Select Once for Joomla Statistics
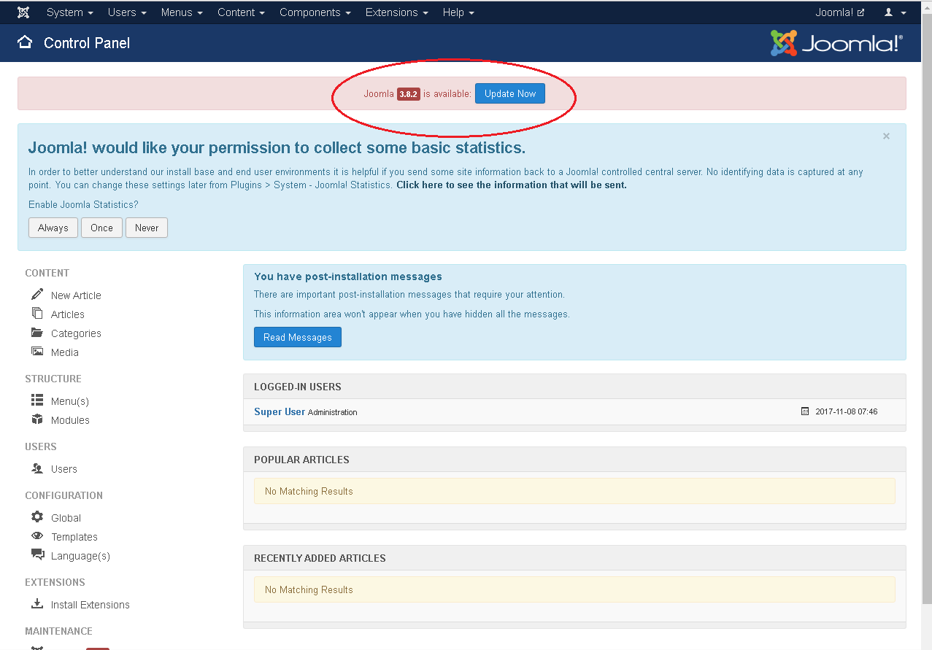The width and height of the screenshot is (932, 650). point(101,228)
